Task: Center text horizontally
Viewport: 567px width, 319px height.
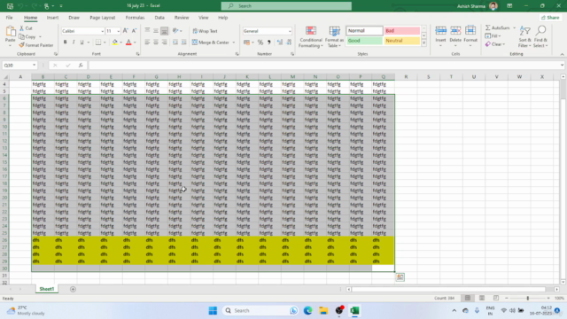Action: click(x=156, y=43)
